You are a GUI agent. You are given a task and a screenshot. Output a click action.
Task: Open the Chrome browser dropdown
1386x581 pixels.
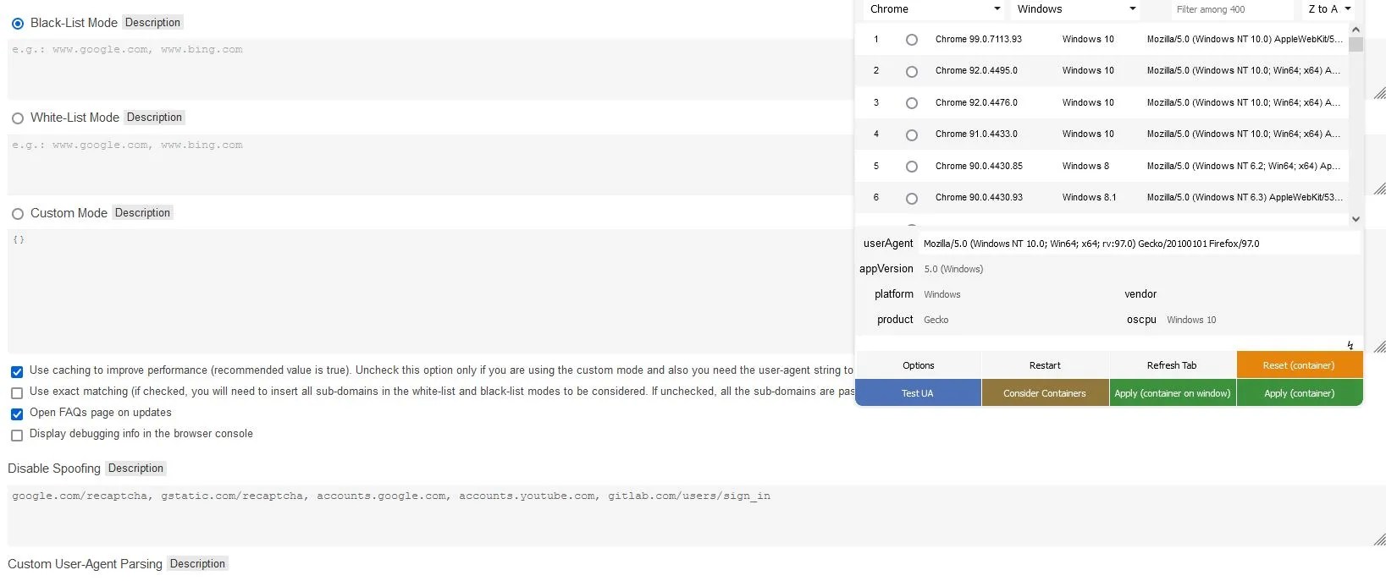(935, 9)
